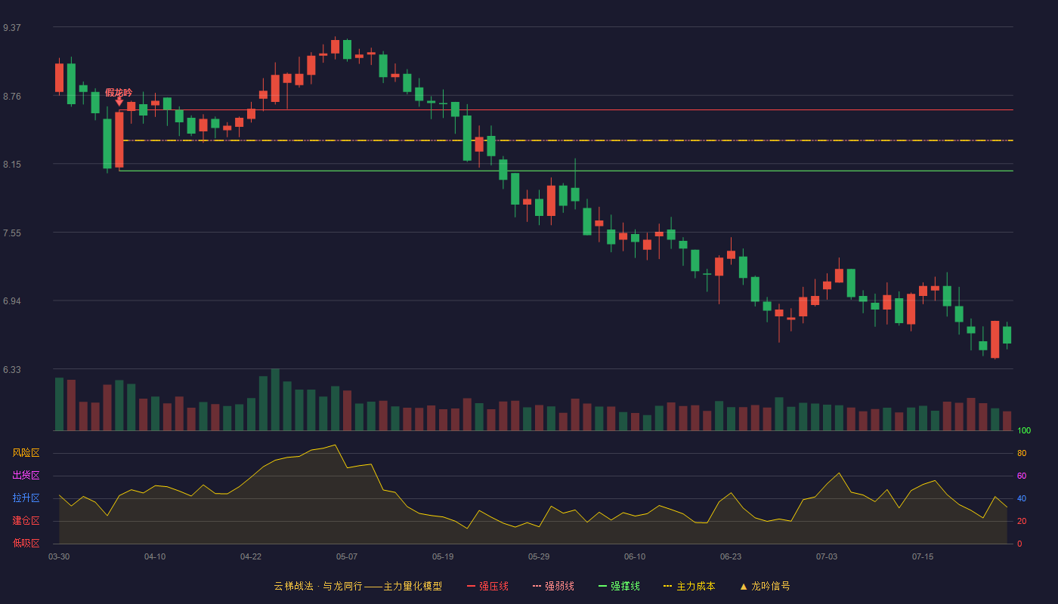Hide the 强撑线 green line legend
Screen dimensions: 1058x604
pyautogui.click(x=619, y=586)
